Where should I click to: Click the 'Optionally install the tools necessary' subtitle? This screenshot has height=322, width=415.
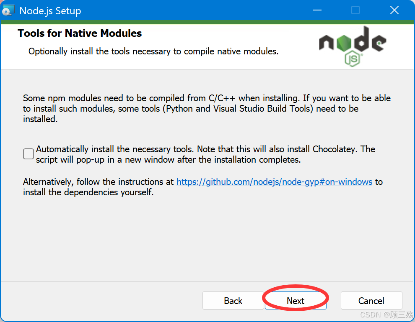click(153, 51)
